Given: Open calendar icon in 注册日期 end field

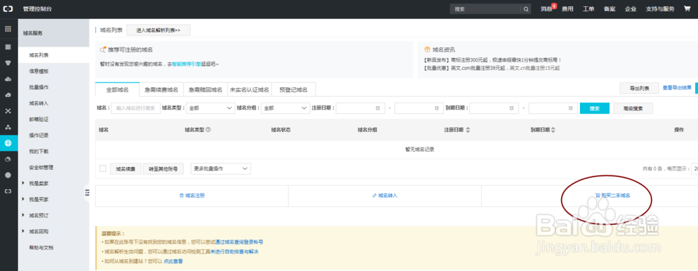Looking at the screenshot, I should (x=436, y=108).
